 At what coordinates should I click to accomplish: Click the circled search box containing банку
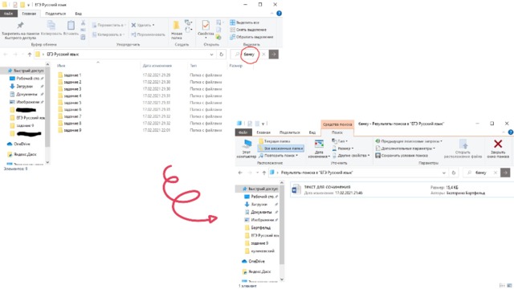tap(249, 55)
